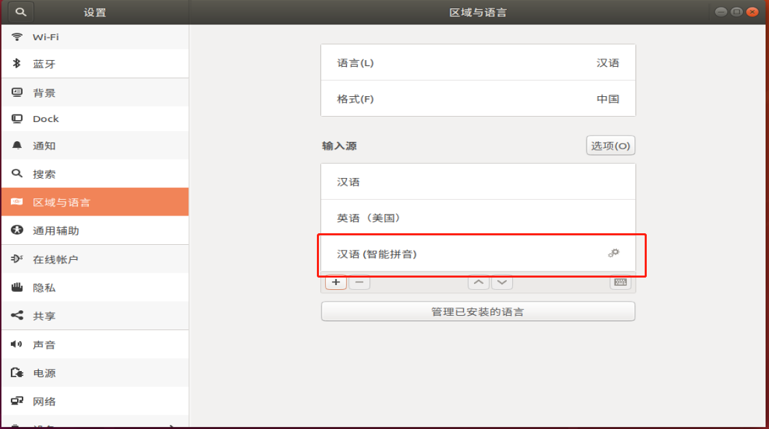
Task: Change the 语言(L) setting row
Action: tap(478, 63)
